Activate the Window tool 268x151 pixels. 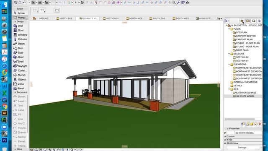tap(20, 34)
